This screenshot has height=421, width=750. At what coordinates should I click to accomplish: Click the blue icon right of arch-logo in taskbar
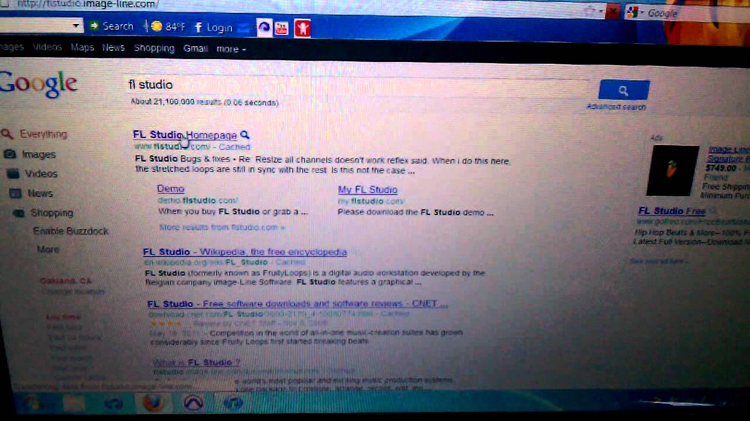[x=233, y=403]
